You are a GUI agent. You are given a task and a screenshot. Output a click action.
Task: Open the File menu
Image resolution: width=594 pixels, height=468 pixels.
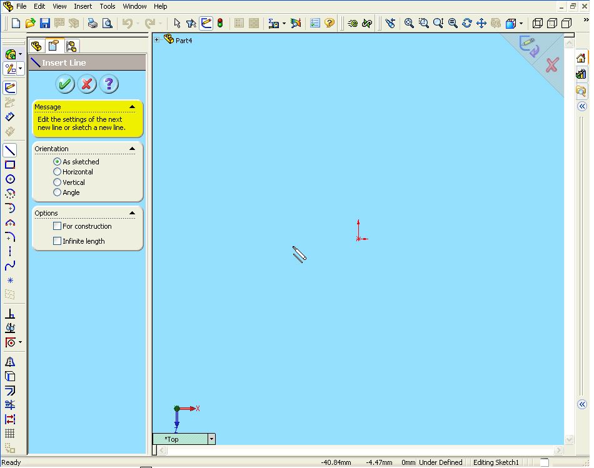(x=21, y=6)
